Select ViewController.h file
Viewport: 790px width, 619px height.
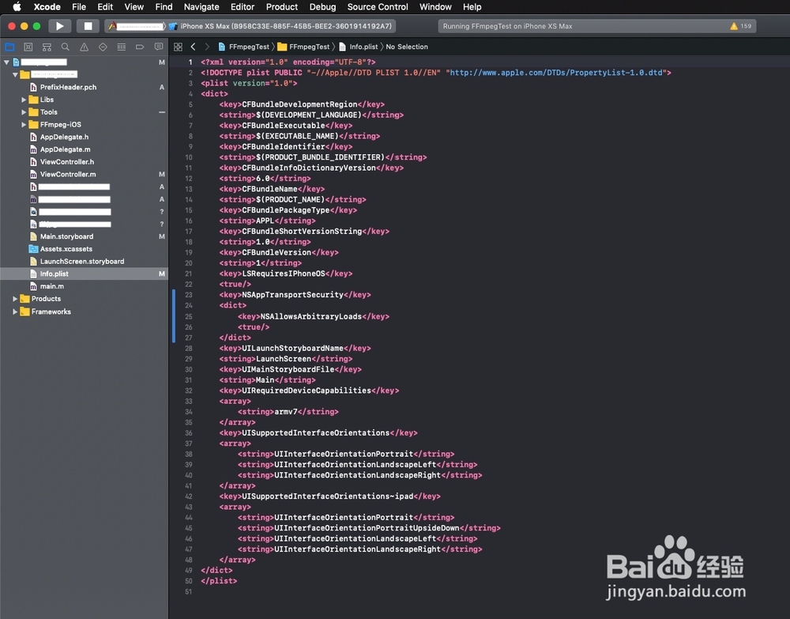pyautogui.click(x=85, y=162)
